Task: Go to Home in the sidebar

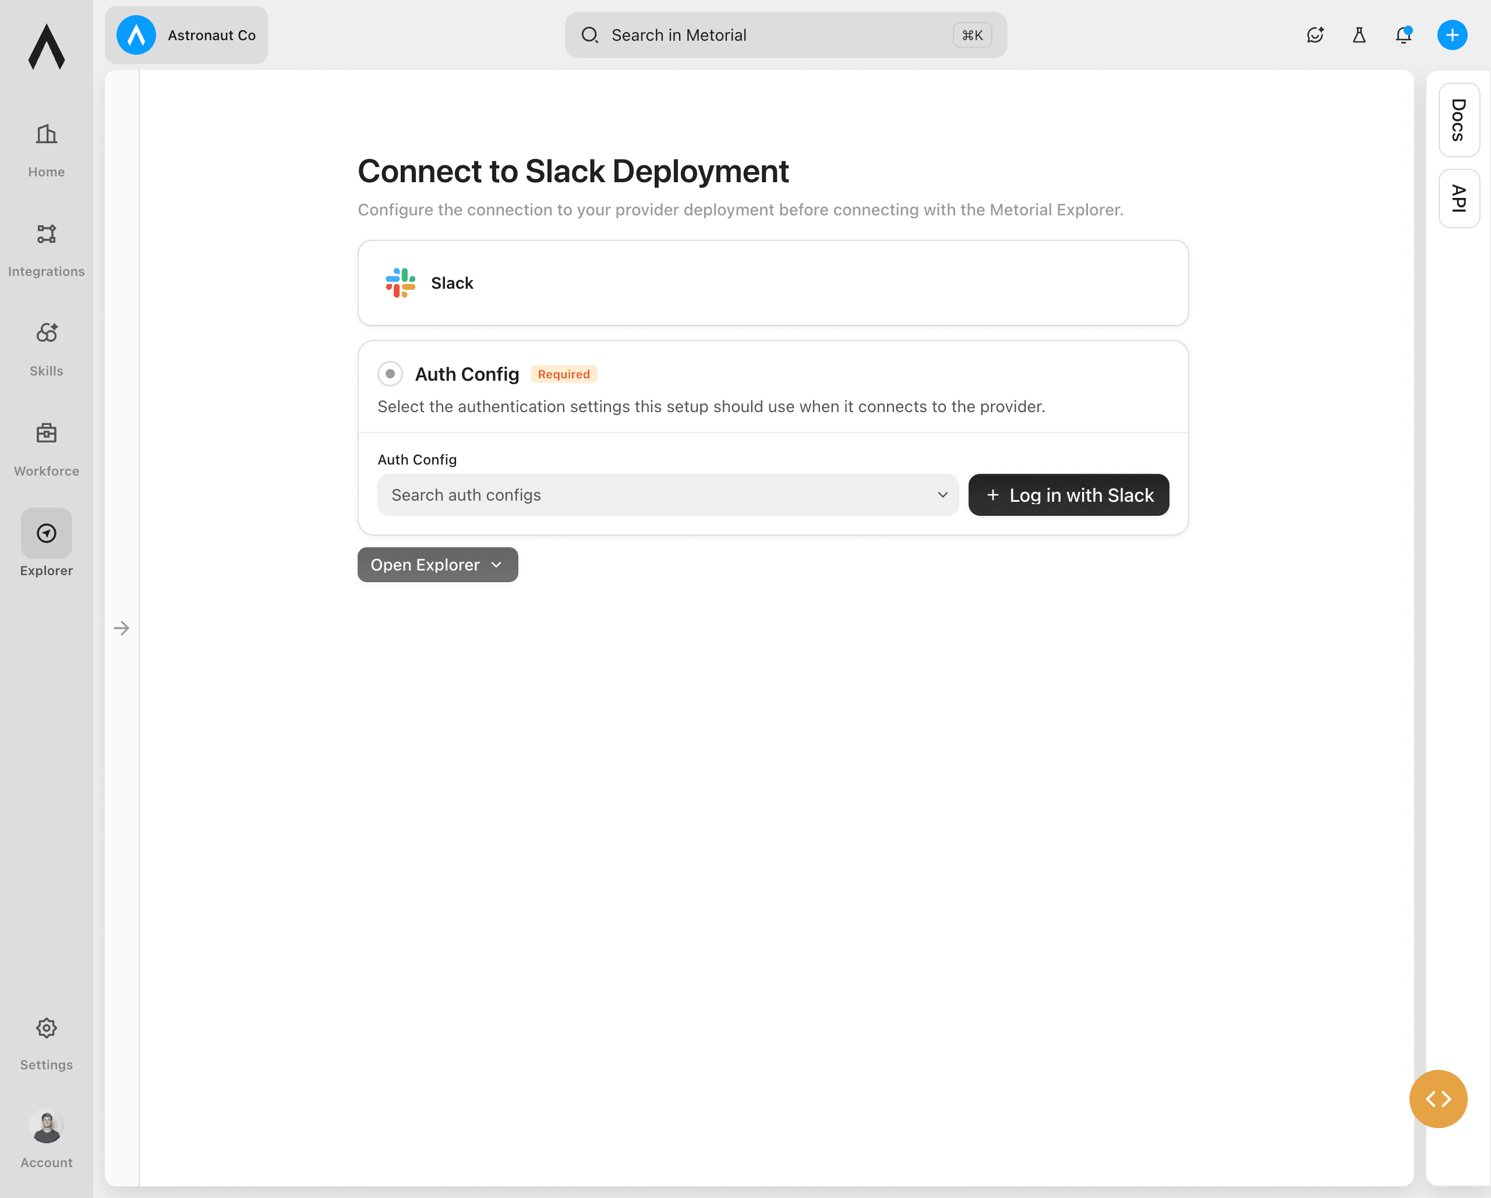Action: [47, 150]
